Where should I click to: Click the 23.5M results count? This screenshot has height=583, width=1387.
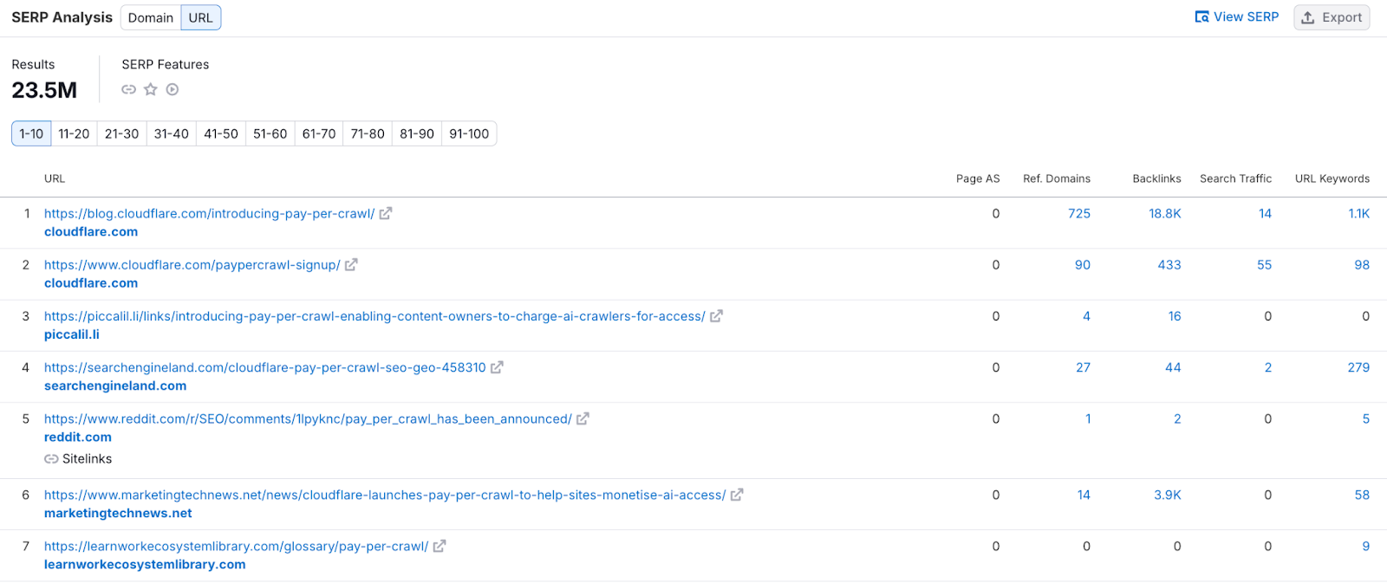44,90
